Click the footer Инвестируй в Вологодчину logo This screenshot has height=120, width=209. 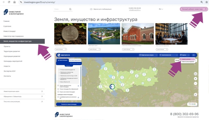64,115
